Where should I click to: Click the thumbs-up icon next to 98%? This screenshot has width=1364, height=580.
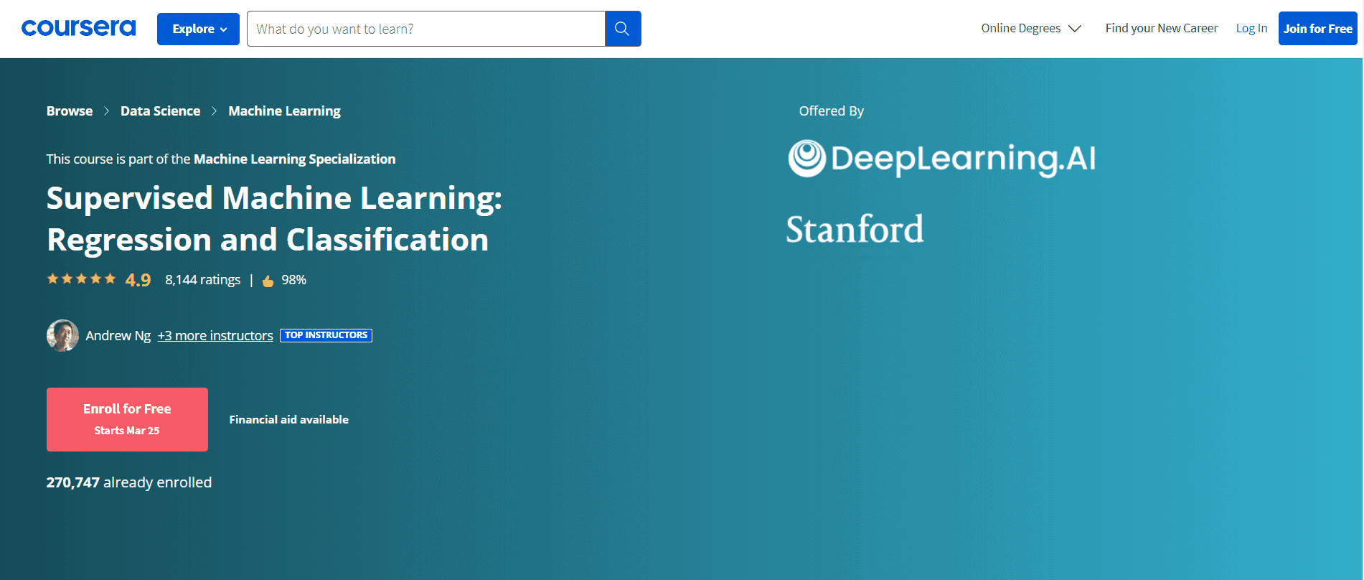(268, 281)
